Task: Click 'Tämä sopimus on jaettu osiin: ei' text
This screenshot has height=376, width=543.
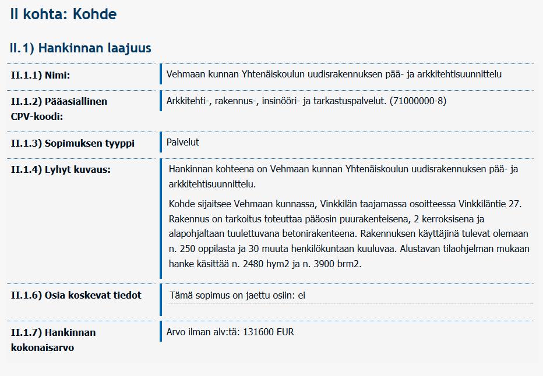Action: 237,296
